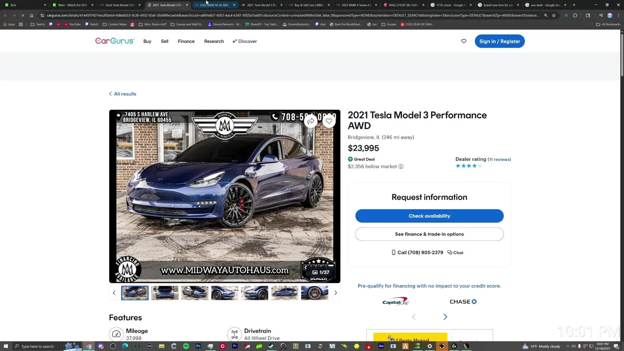
Task: Select the Capital One lender logo
Action: point(395,301)
